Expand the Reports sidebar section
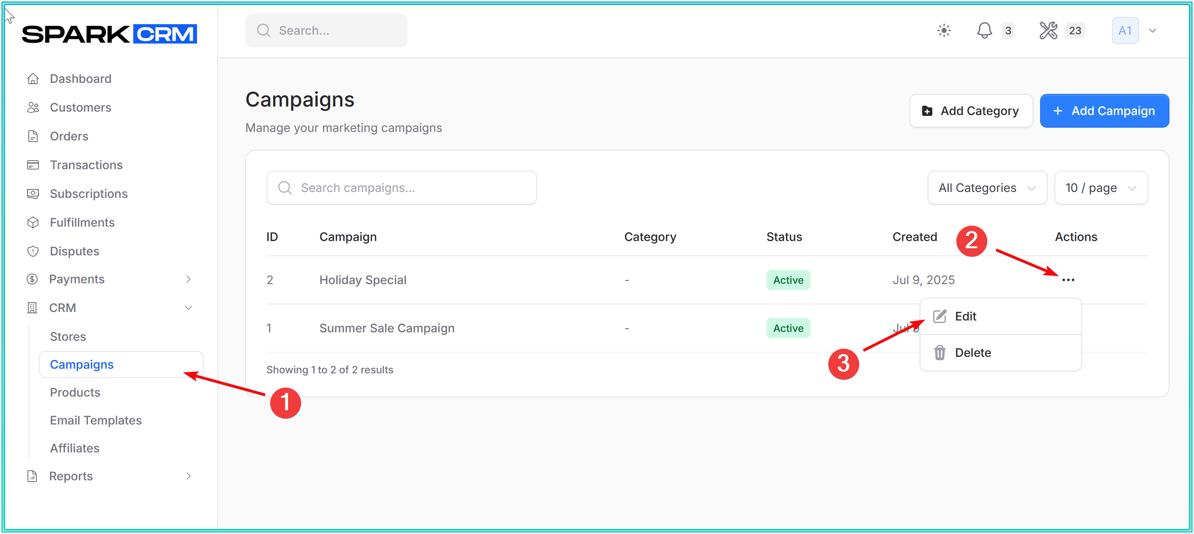 click(x=188, y=476)
